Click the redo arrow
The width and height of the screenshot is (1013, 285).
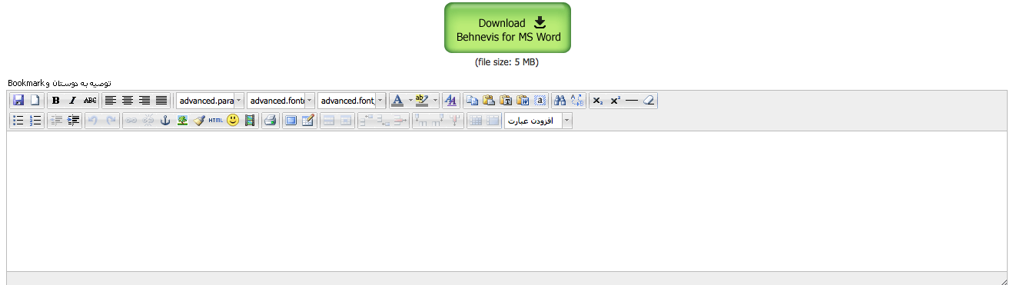(x=111, y=121)
